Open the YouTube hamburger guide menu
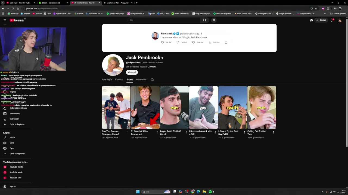Screen dimensions: 348x195 (5, 20)
